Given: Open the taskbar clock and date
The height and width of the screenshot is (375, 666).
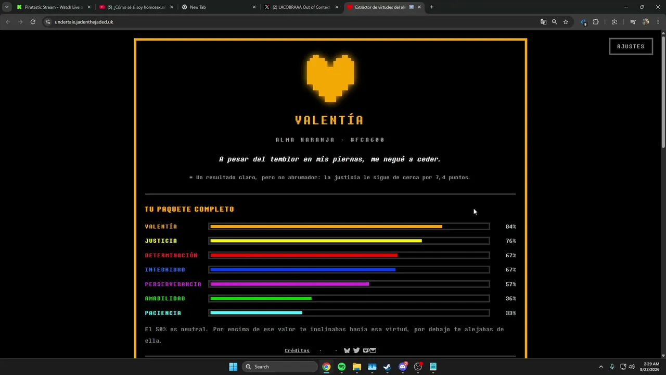Looking at the screenshot, I should (x=651, y=367).
